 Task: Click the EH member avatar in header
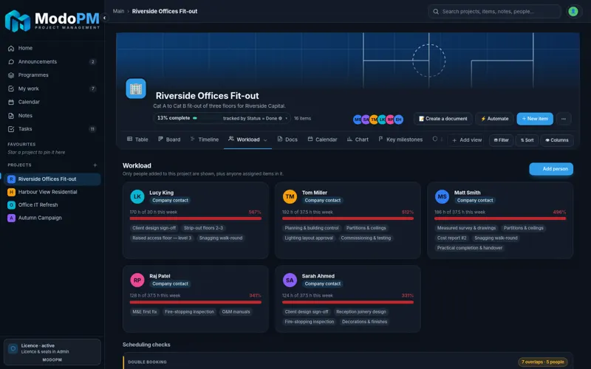(398, 120)
